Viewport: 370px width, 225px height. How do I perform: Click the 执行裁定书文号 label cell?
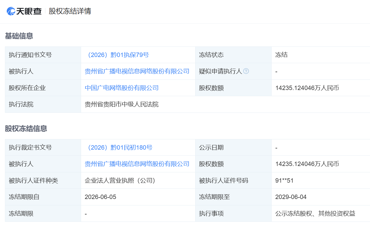pyautogui.click(x=43, y=148)
